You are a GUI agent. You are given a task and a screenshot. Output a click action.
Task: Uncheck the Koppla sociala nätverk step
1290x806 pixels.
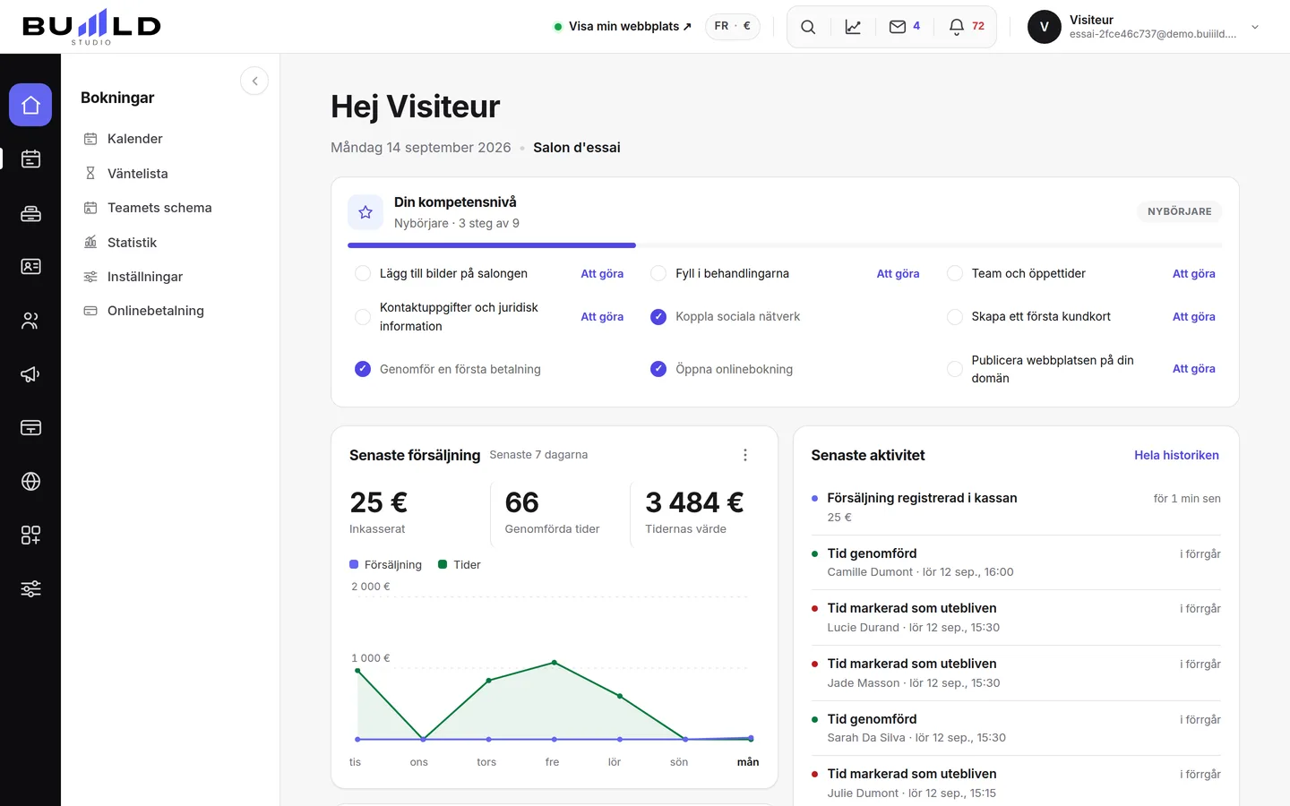[658, 317]
